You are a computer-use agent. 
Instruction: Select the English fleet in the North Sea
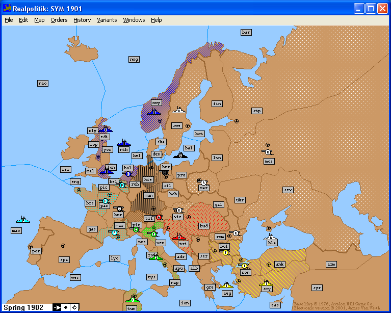pos(124,143)
